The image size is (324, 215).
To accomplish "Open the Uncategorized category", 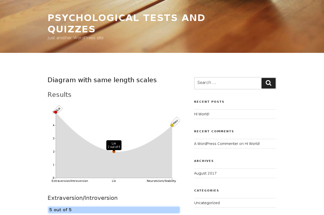I will [207, 203].
